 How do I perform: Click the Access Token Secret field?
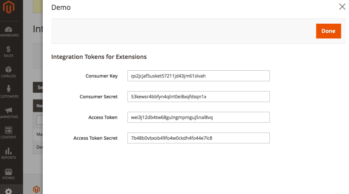(198, 138)
